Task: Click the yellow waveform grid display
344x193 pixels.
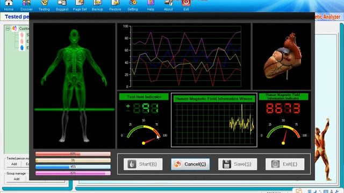Action: point(214,124)
